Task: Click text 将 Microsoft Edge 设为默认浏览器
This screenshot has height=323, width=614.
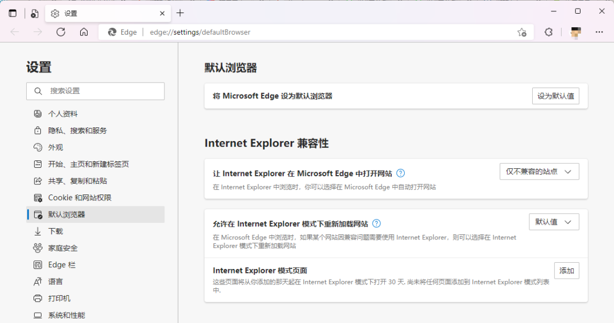Action: click(272, 96)
